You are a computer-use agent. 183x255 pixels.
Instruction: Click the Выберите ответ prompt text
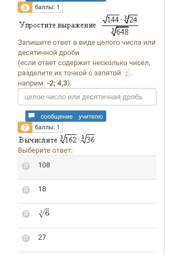(45, 150)
